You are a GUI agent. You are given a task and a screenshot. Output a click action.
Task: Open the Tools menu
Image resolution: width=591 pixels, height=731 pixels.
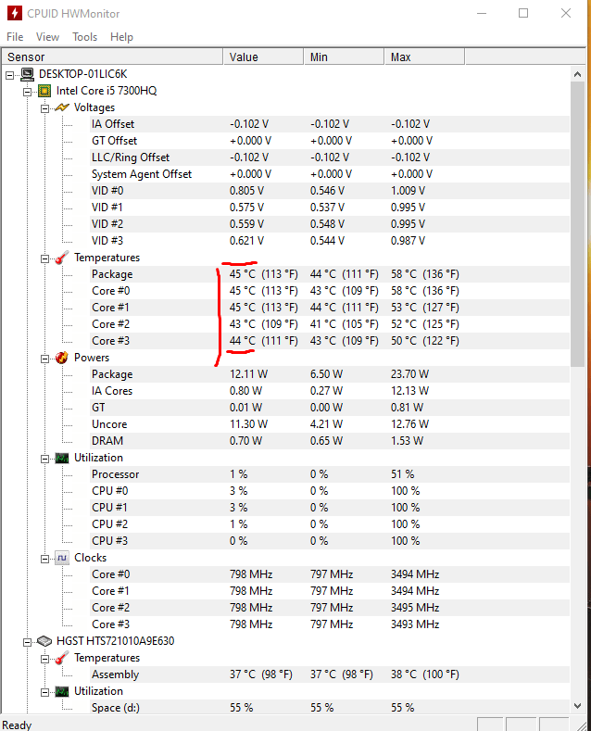[x=85, y=37]
